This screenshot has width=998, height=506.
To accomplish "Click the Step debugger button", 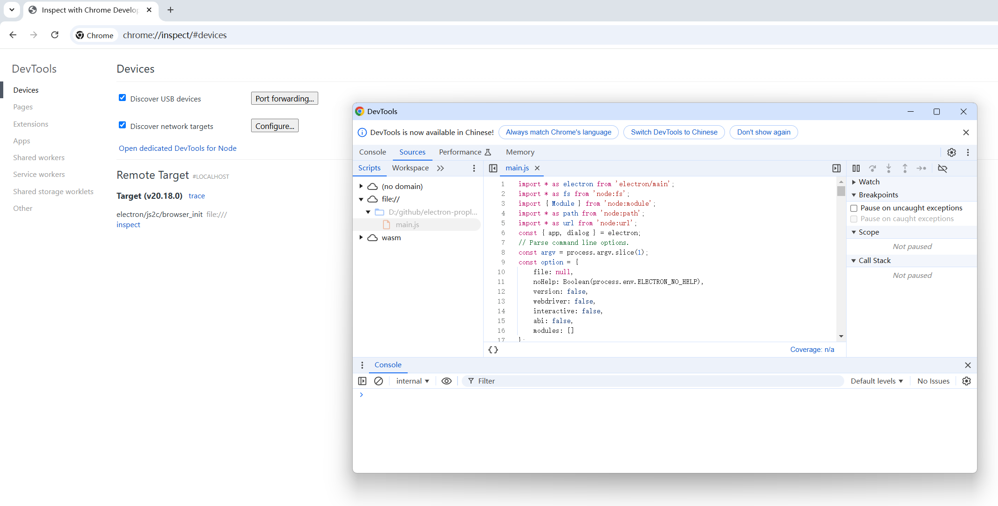I will tap(921, 168).
